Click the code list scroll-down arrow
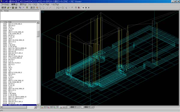Viewport: 180px width, 112px height. point(38,105)
